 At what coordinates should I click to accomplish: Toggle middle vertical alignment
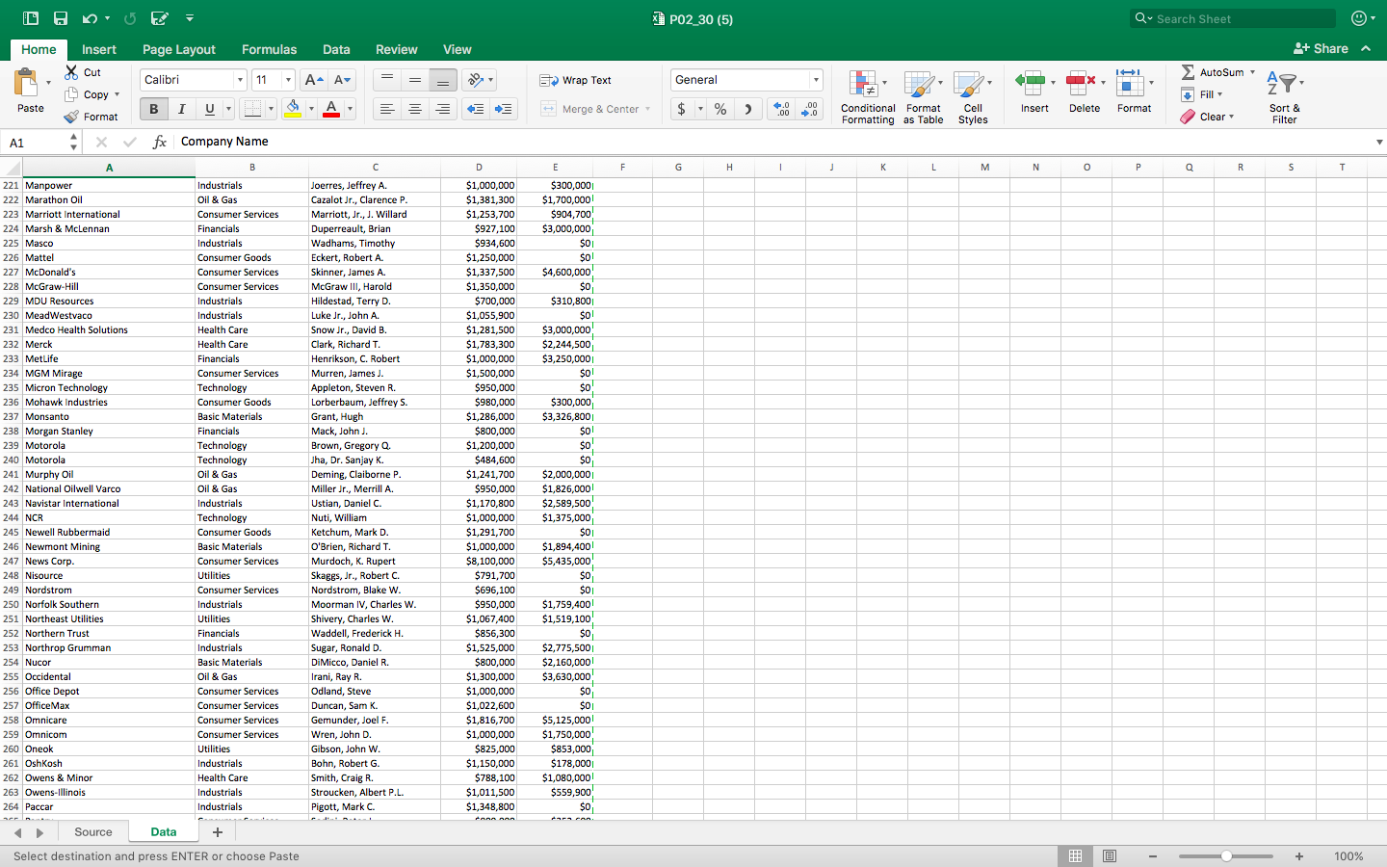[x=415, y=80]
